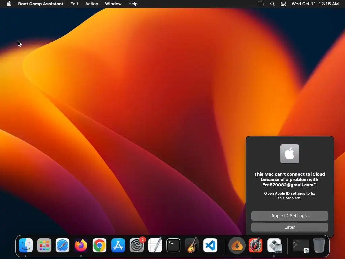Open the Boot Camp Assistant menu

41,4
